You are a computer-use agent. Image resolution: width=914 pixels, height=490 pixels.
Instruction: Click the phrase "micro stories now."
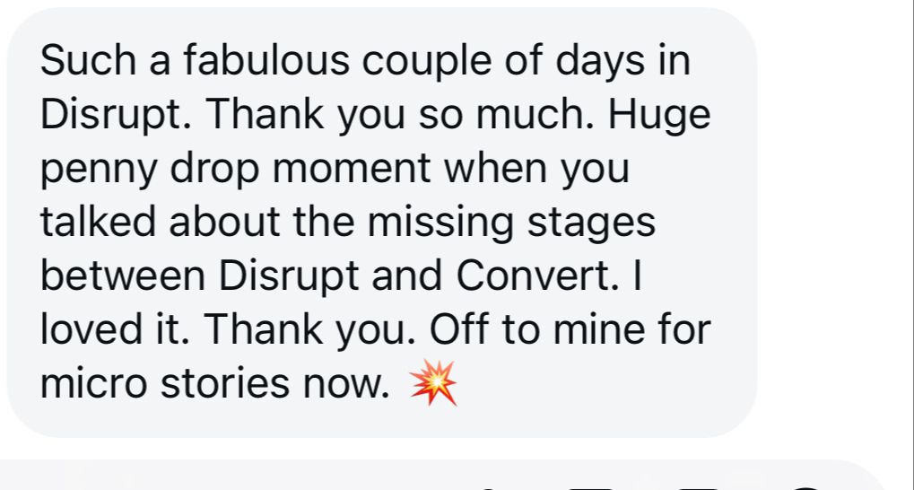pos(215,385)
